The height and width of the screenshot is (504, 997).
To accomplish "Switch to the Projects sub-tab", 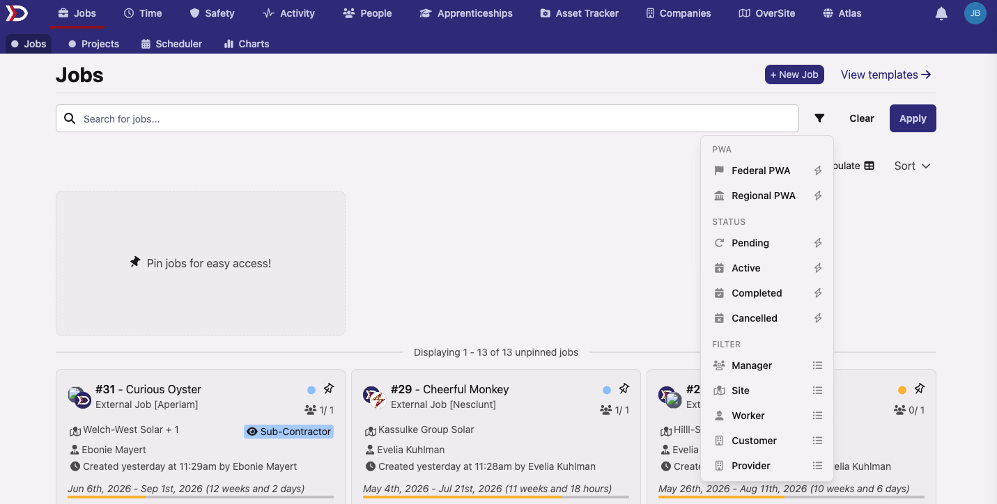I will tap(94, 44).
